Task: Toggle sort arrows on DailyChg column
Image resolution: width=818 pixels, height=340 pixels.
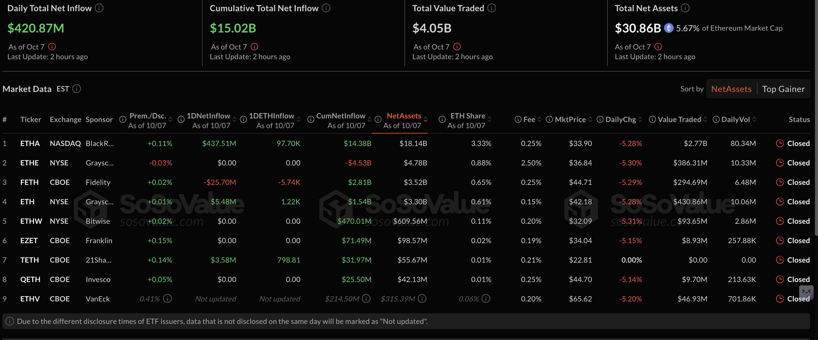Action: pos(640,120)
